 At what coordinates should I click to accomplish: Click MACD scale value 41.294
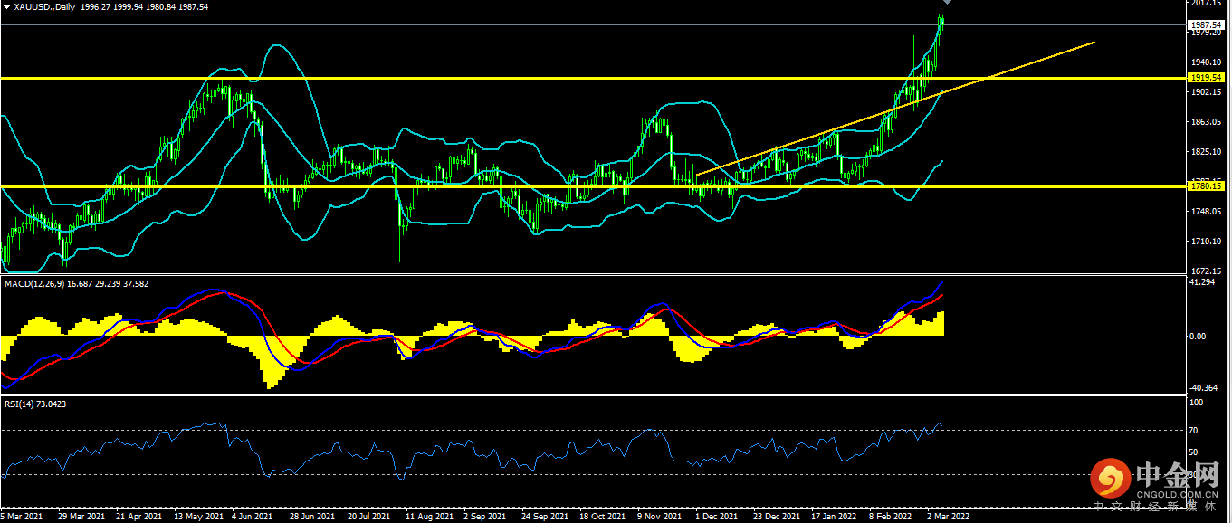[x=1200, y=283]
